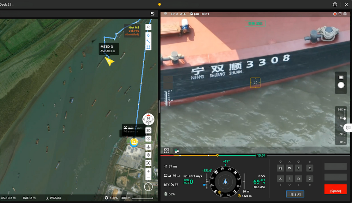Expand the map panel to fullscreen
Viewport: 352px width, 203px height.
click(152, 14)
